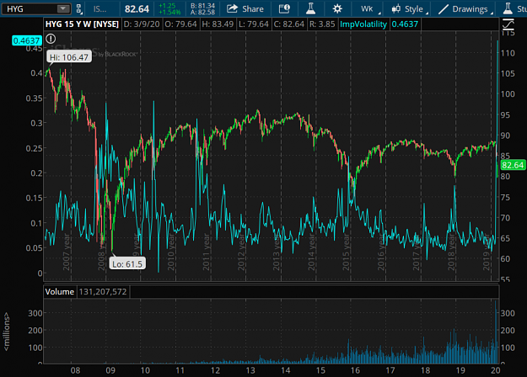
Task: Click the L: 79.64 low value
Action: click(254, 24)
